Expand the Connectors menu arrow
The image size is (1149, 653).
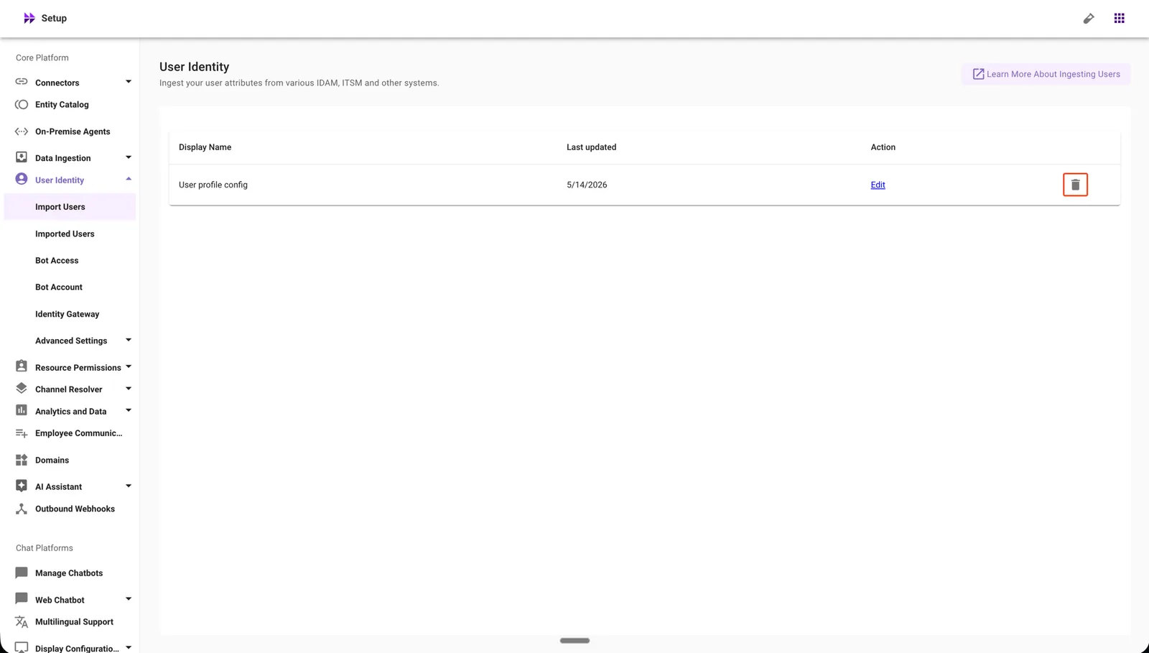point(129,82)
